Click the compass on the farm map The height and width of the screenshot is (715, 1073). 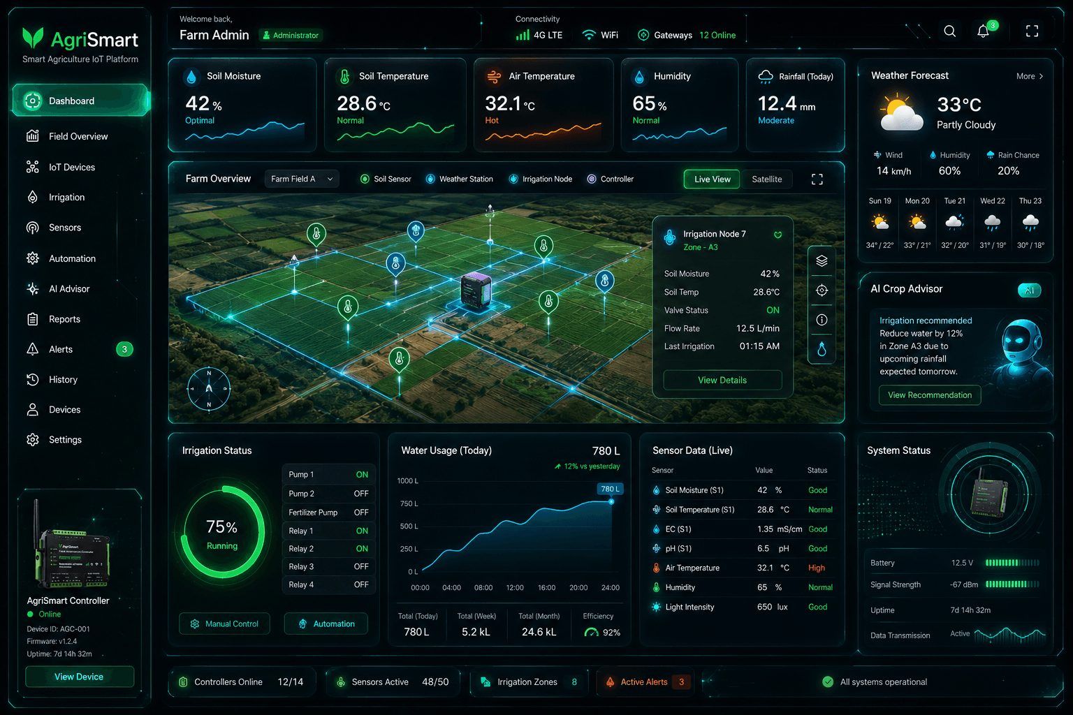click(x=209, y=388)
